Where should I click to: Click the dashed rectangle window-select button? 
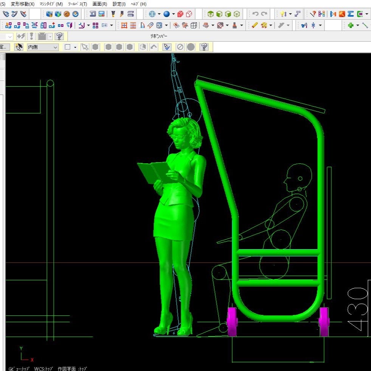tap(67, 47)
